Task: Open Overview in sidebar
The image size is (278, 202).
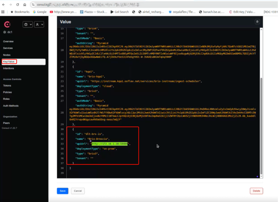Action: (x=8, y=41)
